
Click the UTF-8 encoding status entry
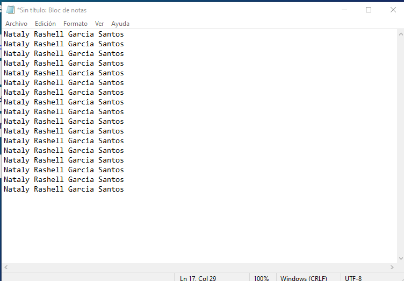tap(353, 278)
